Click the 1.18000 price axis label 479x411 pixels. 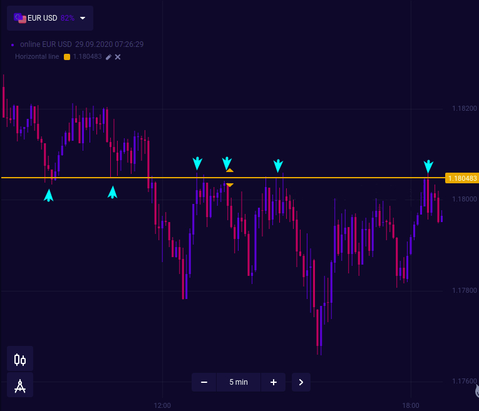[465, 199]
